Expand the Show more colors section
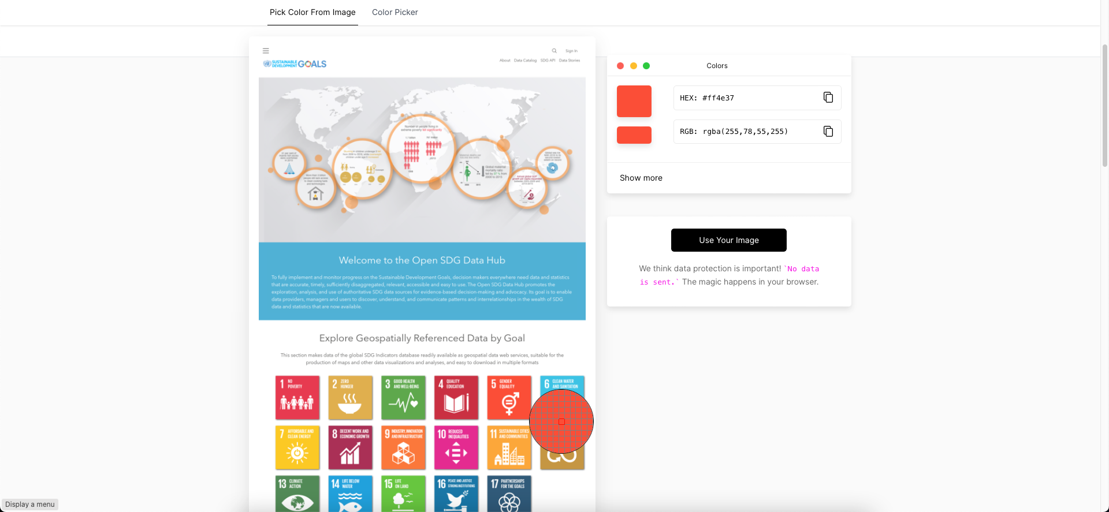Image resolution: width=1109 pixels, height=512 pixels. click(x=641, y=178)
